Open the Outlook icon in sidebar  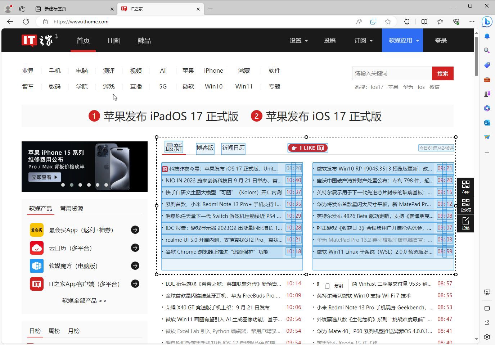coord(487,123)
